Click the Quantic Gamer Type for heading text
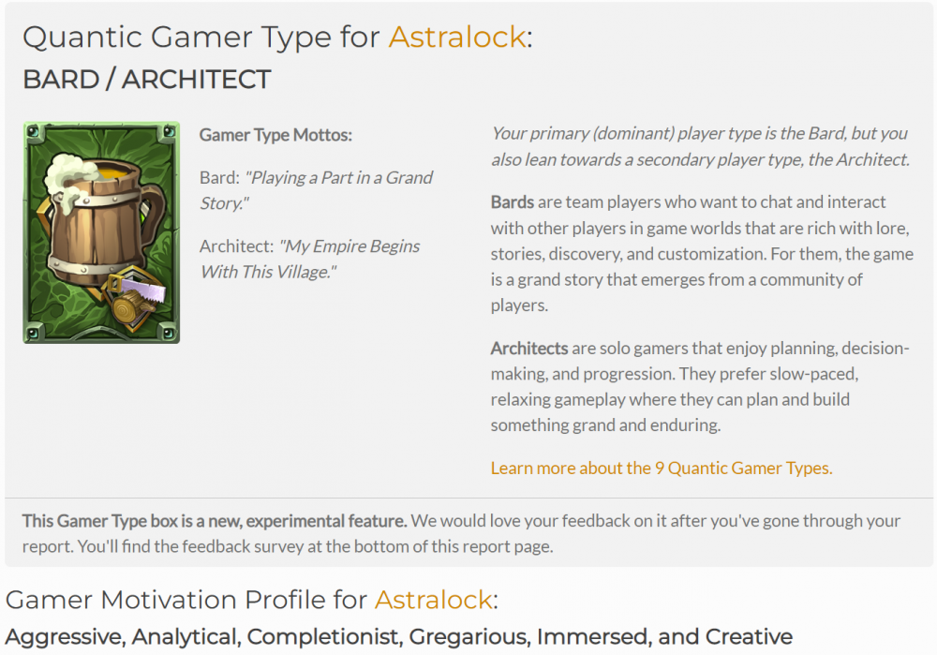This screenshot has width=937, height=655. point(201,37)
